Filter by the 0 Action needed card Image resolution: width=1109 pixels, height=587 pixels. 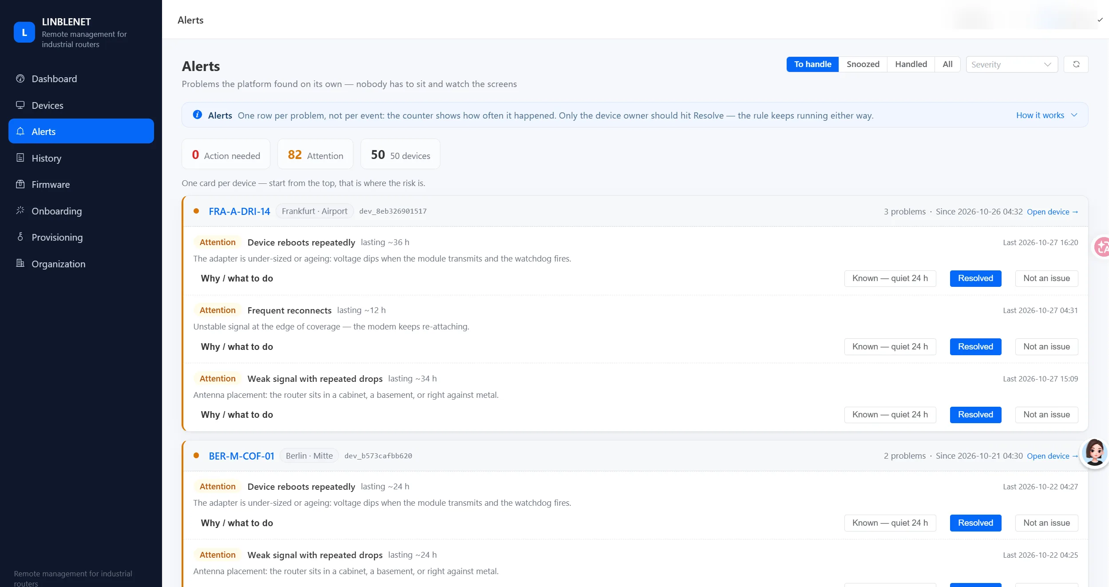[226, 154]
